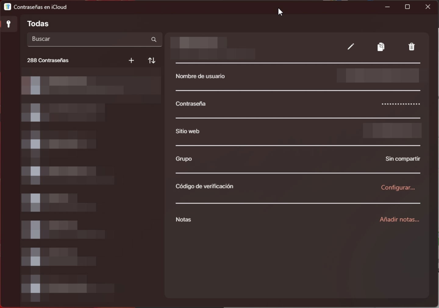Image resolution: width=439 pixels, height=308 pixels.
Task: Click the hidden password dots
Action: point(401,104)
